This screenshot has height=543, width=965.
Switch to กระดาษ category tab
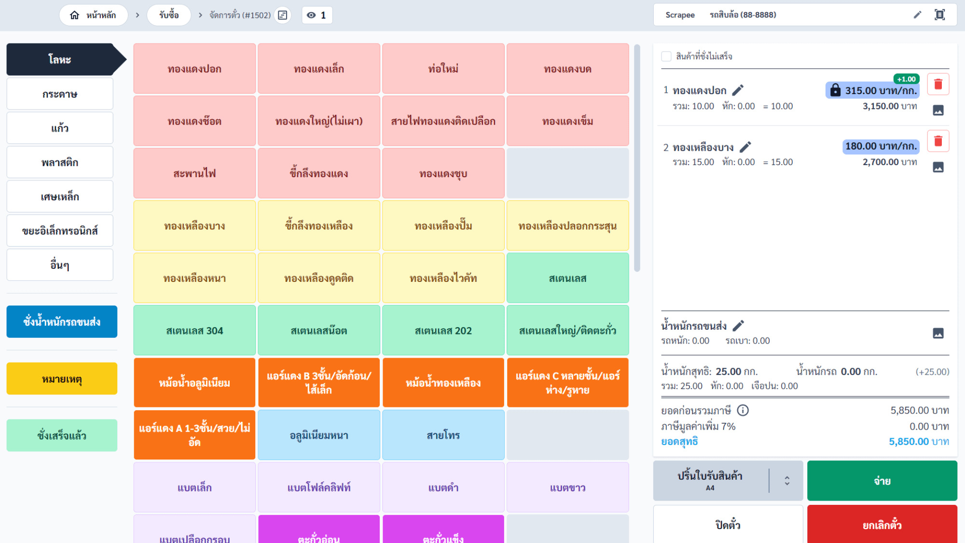click(60, 94)
